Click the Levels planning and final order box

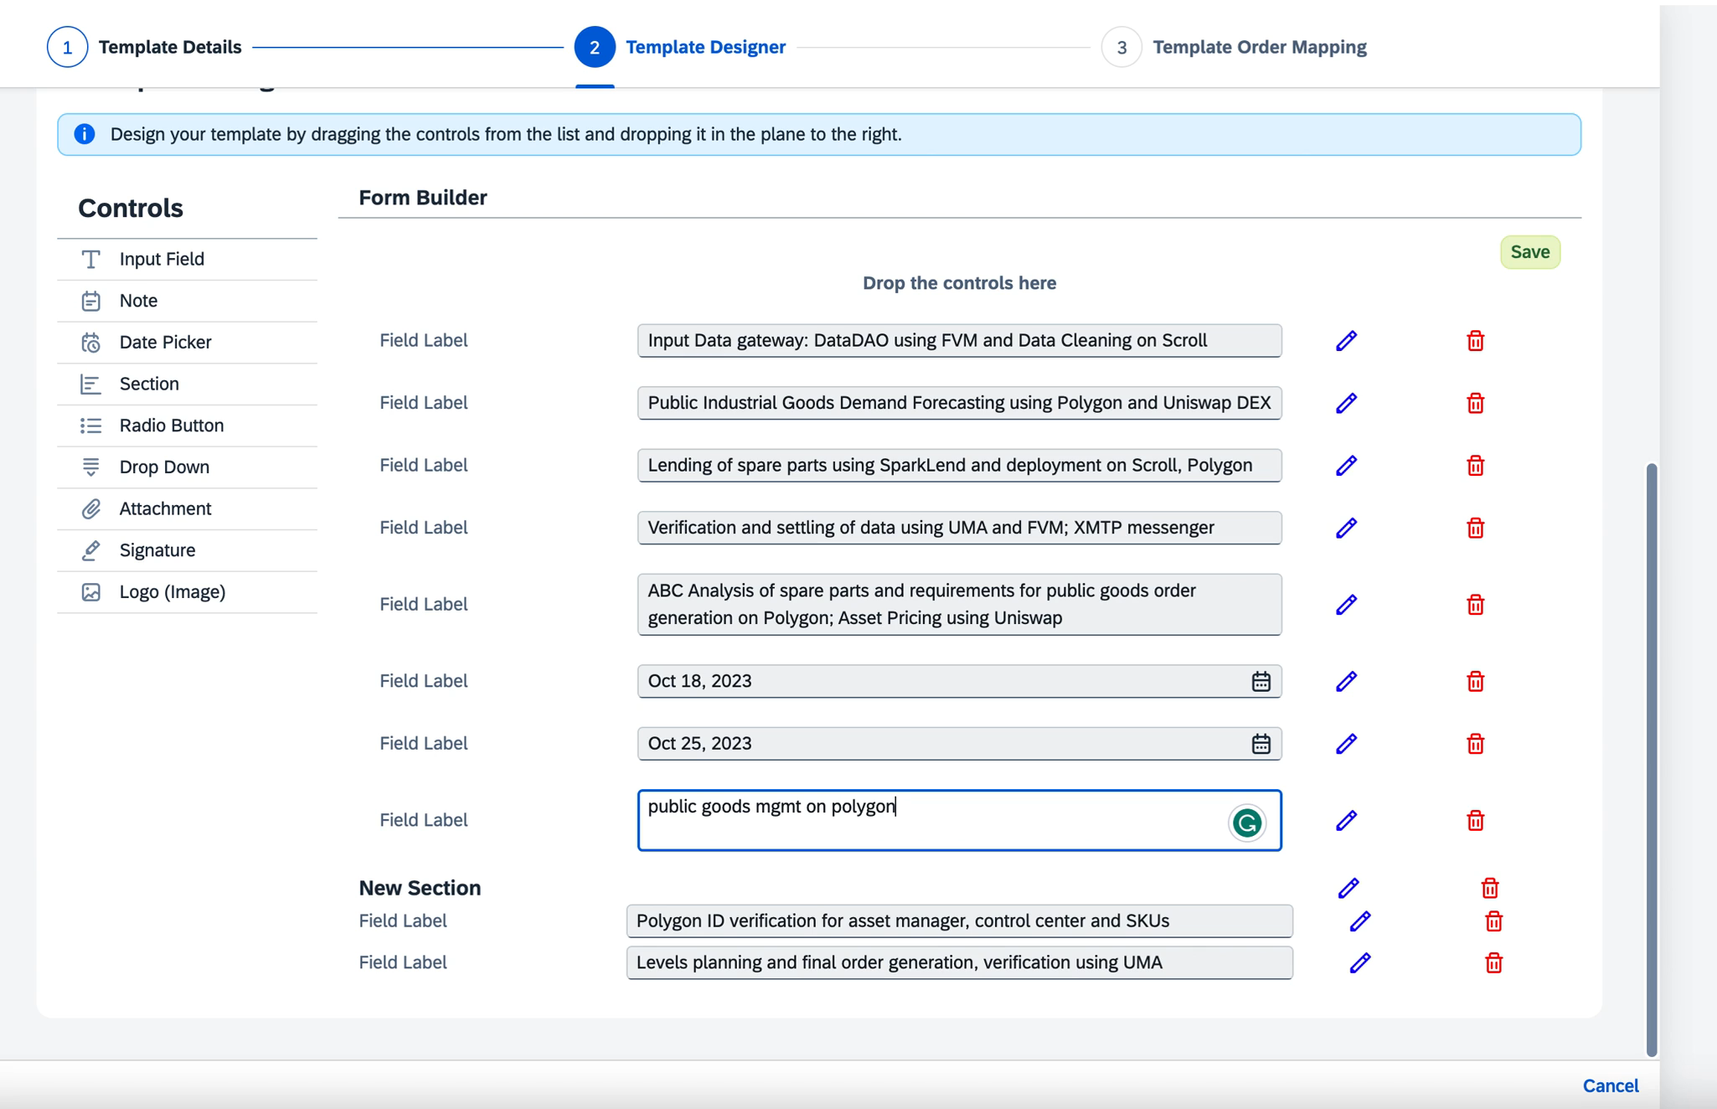[x=959, y=962]
